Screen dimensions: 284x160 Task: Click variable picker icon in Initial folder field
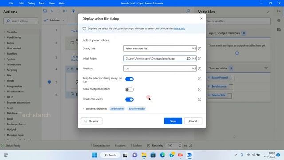(x=194, y=58)
